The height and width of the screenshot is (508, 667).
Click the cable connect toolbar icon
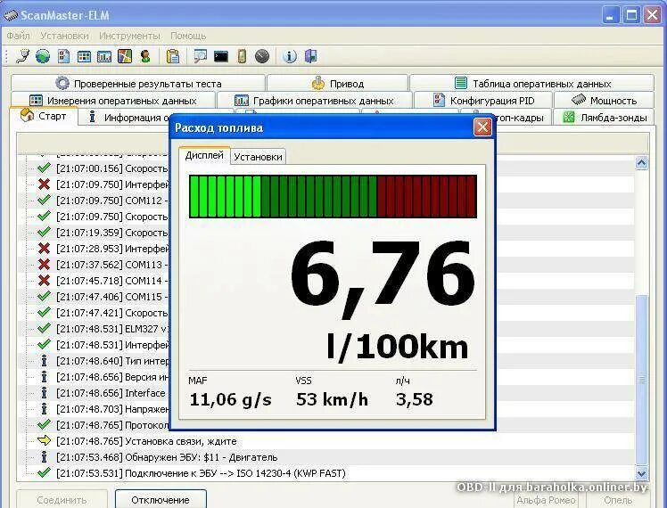(x=22, y=55)
